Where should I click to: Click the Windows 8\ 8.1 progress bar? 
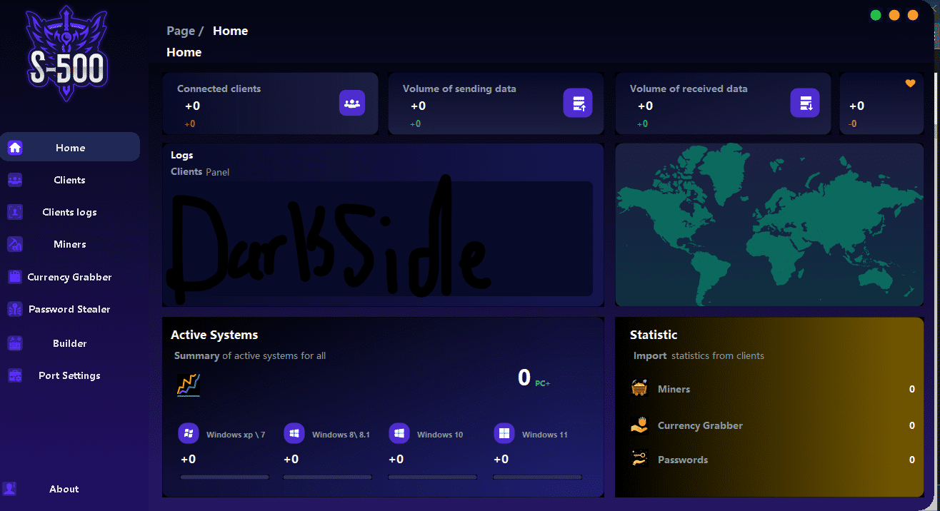click(x=328, y=477)
